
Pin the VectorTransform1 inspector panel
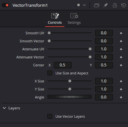105,5
